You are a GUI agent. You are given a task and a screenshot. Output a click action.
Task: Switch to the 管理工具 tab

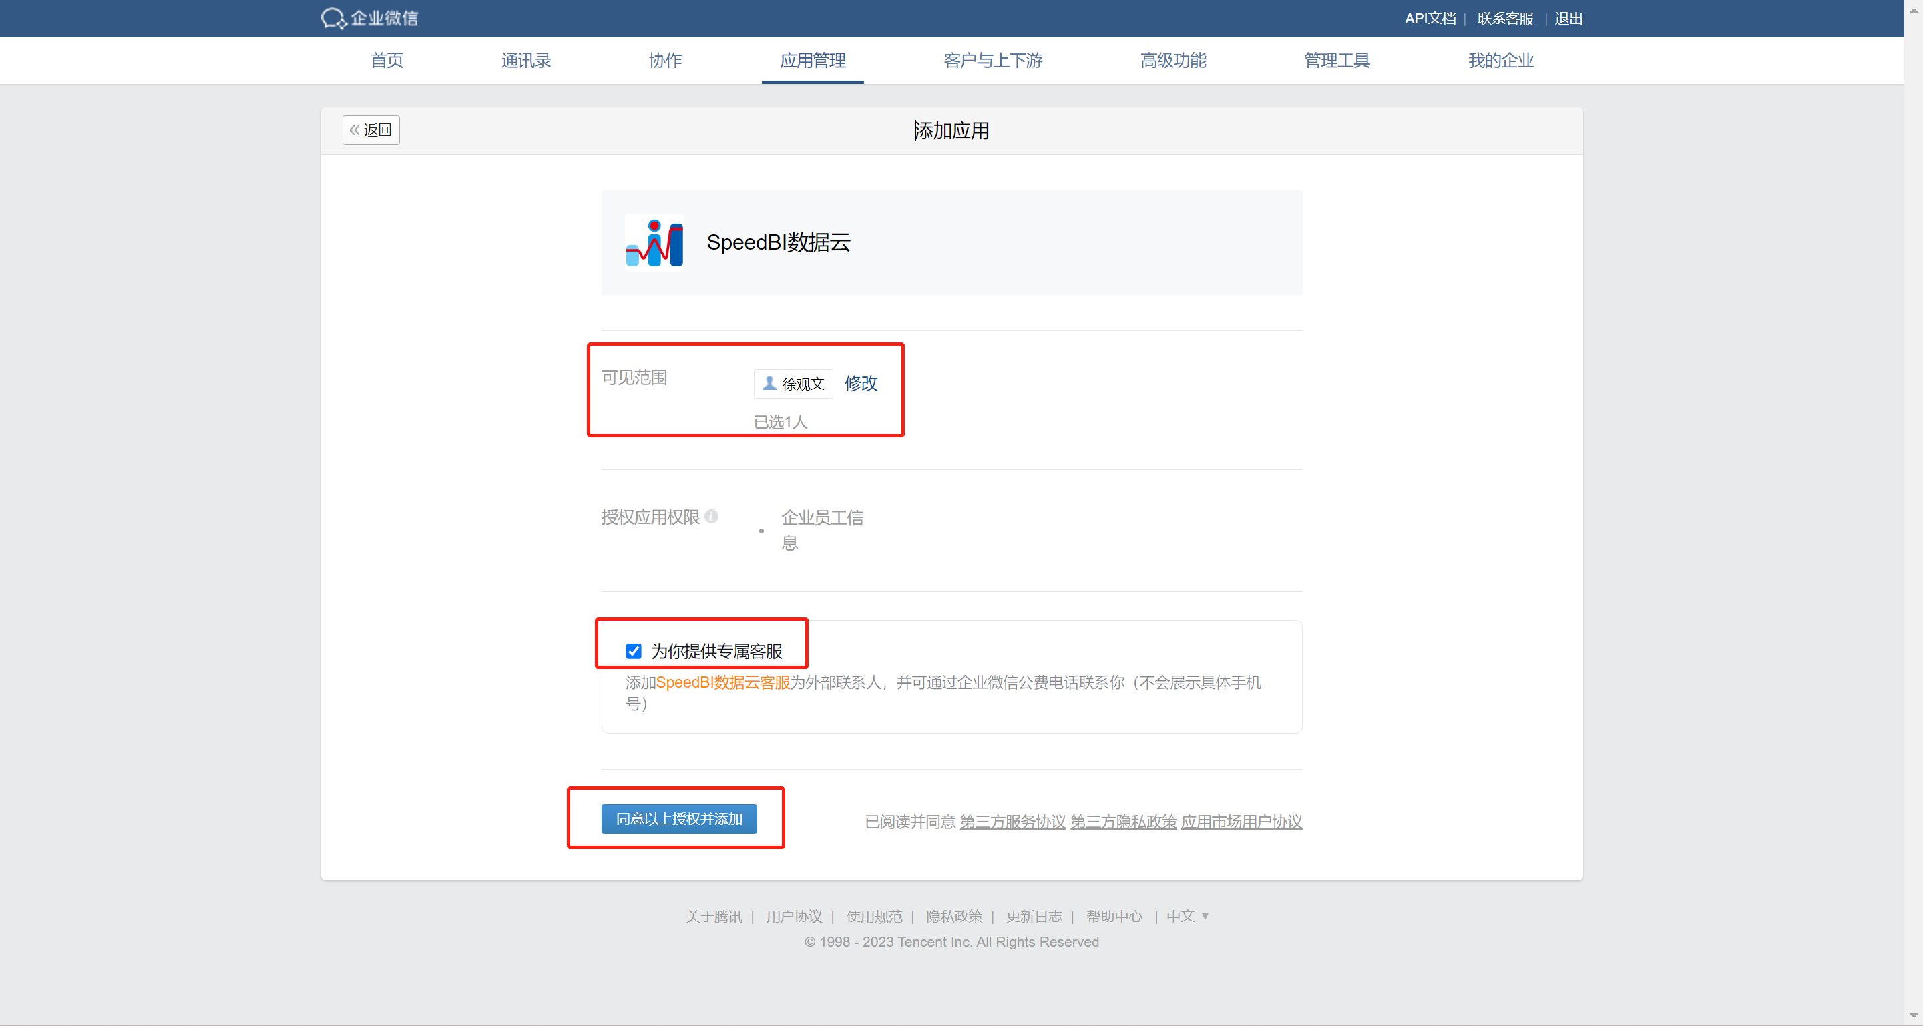1336,61
